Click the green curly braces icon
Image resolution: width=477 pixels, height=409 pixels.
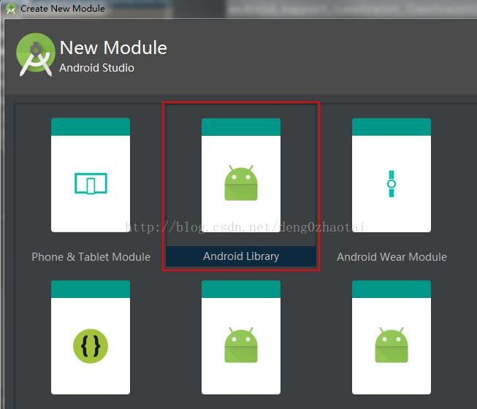tap(91, 345)
